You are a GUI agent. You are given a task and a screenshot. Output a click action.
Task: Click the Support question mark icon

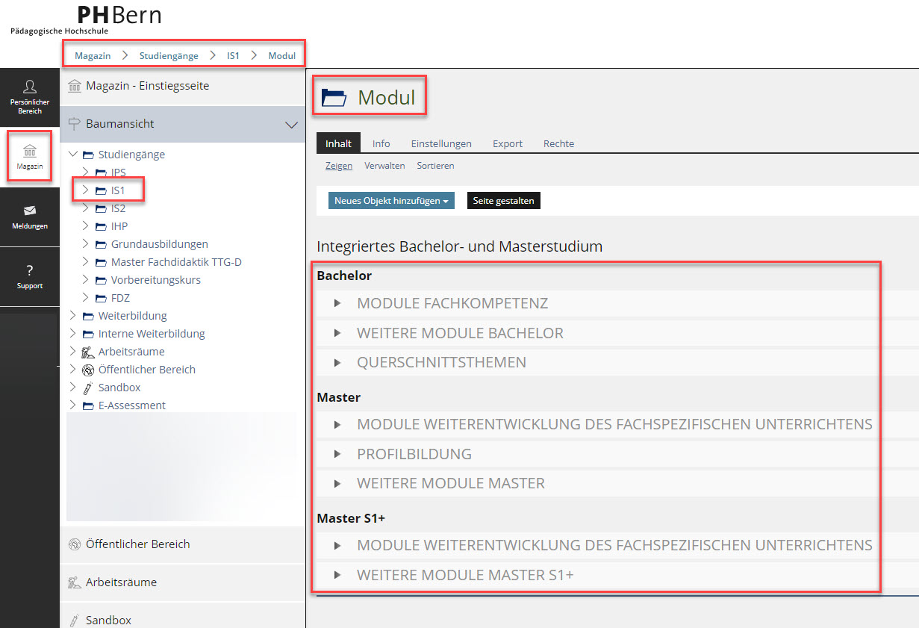30,270
